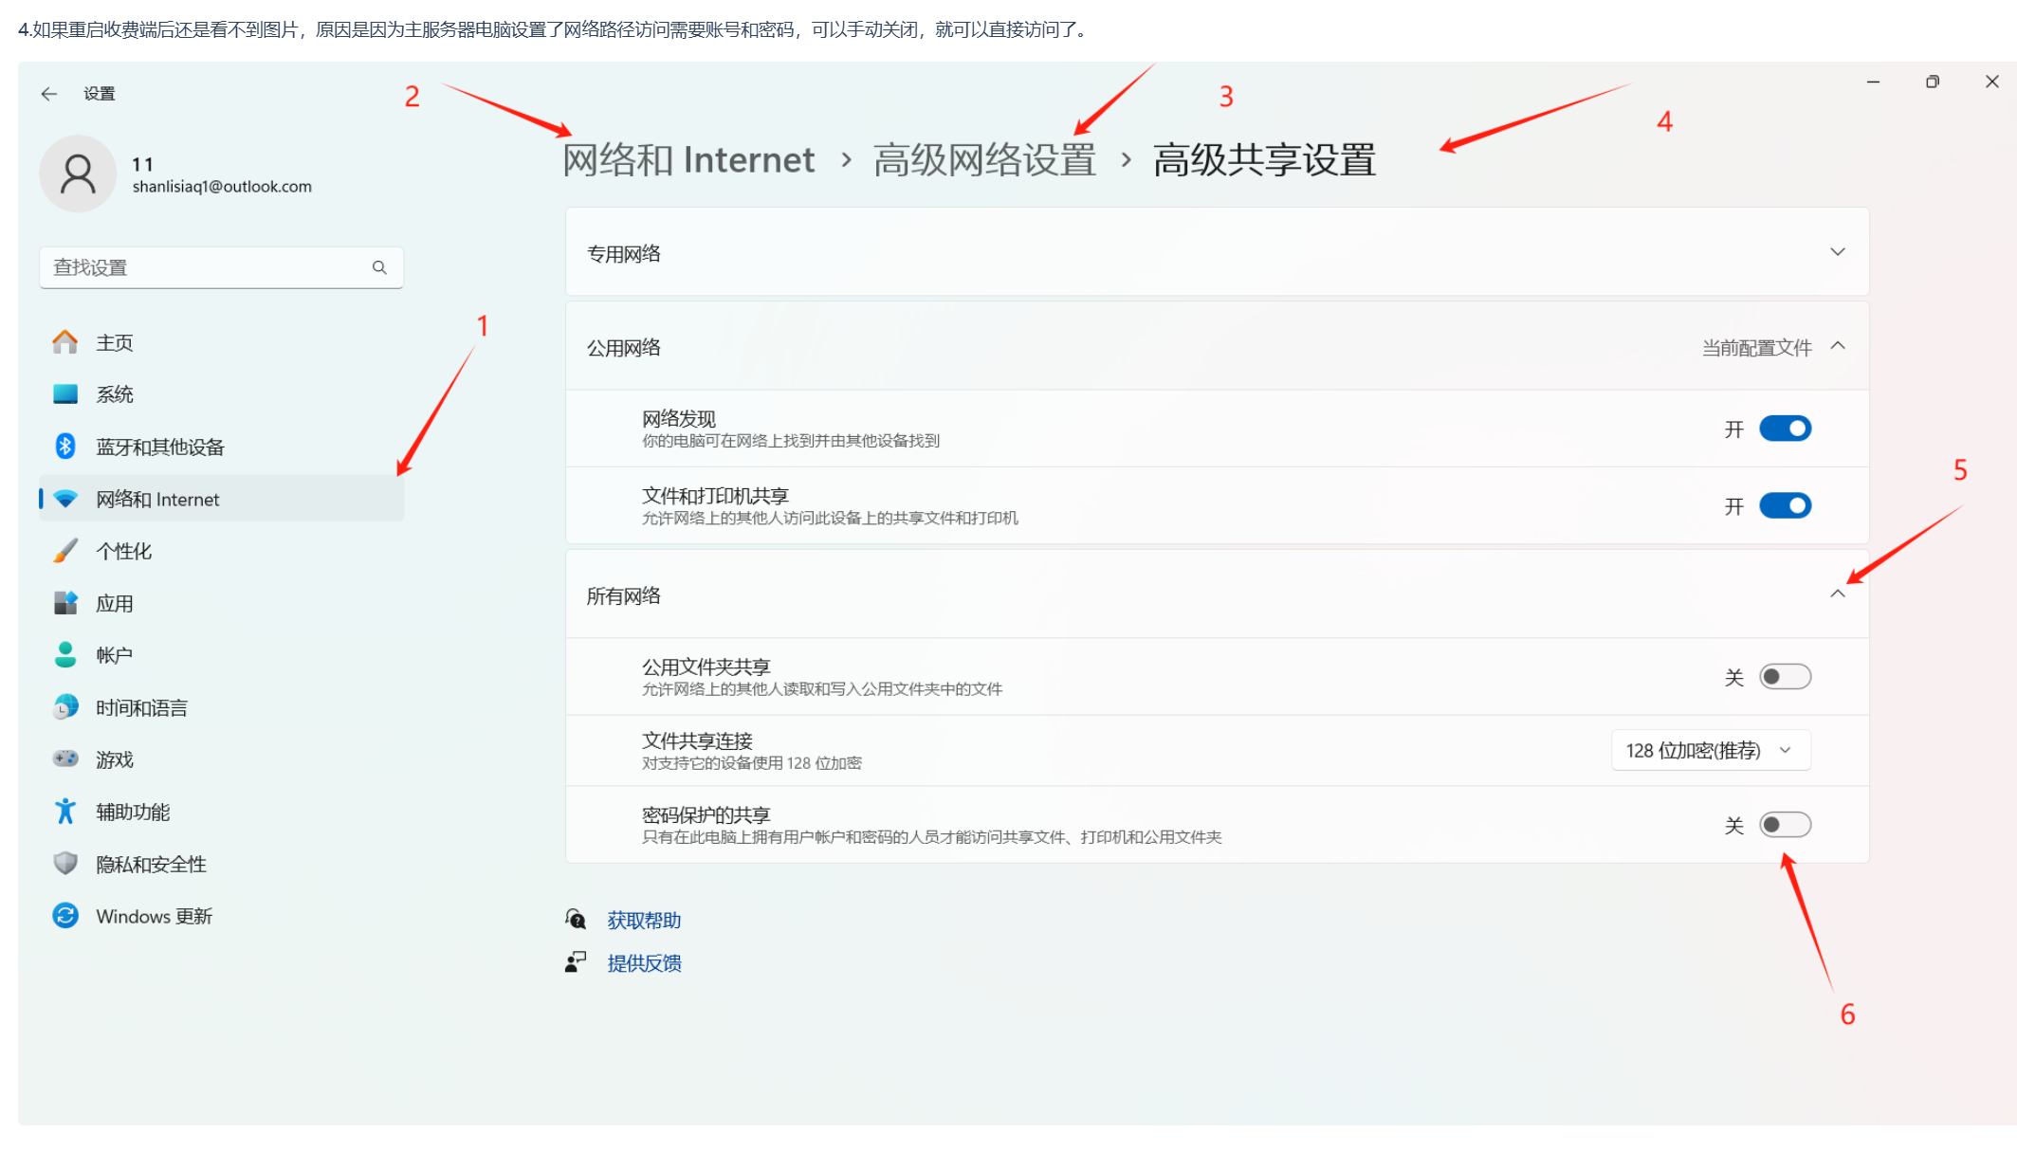Open 个性化 settings page
Viewport: 2017px width, 1151px height.
point(222,551)
